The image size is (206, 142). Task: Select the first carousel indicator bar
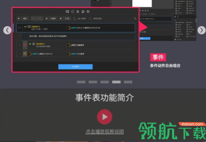click(x=81, y=82)
